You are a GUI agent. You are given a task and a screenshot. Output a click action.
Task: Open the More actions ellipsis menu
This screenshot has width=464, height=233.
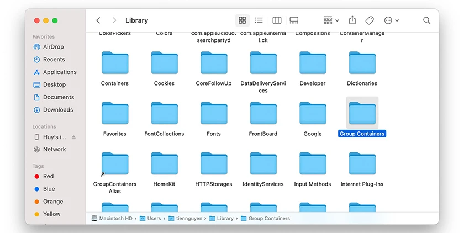[x=391, y=20]
